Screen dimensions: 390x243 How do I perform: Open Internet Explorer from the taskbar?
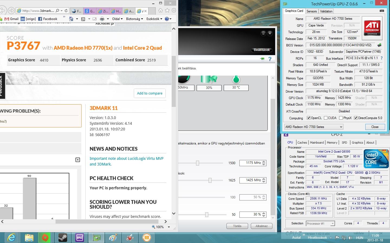pos(11,238)
